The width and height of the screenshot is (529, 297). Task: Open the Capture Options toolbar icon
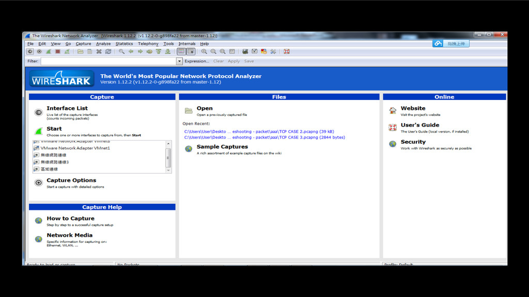click(39, 52)
